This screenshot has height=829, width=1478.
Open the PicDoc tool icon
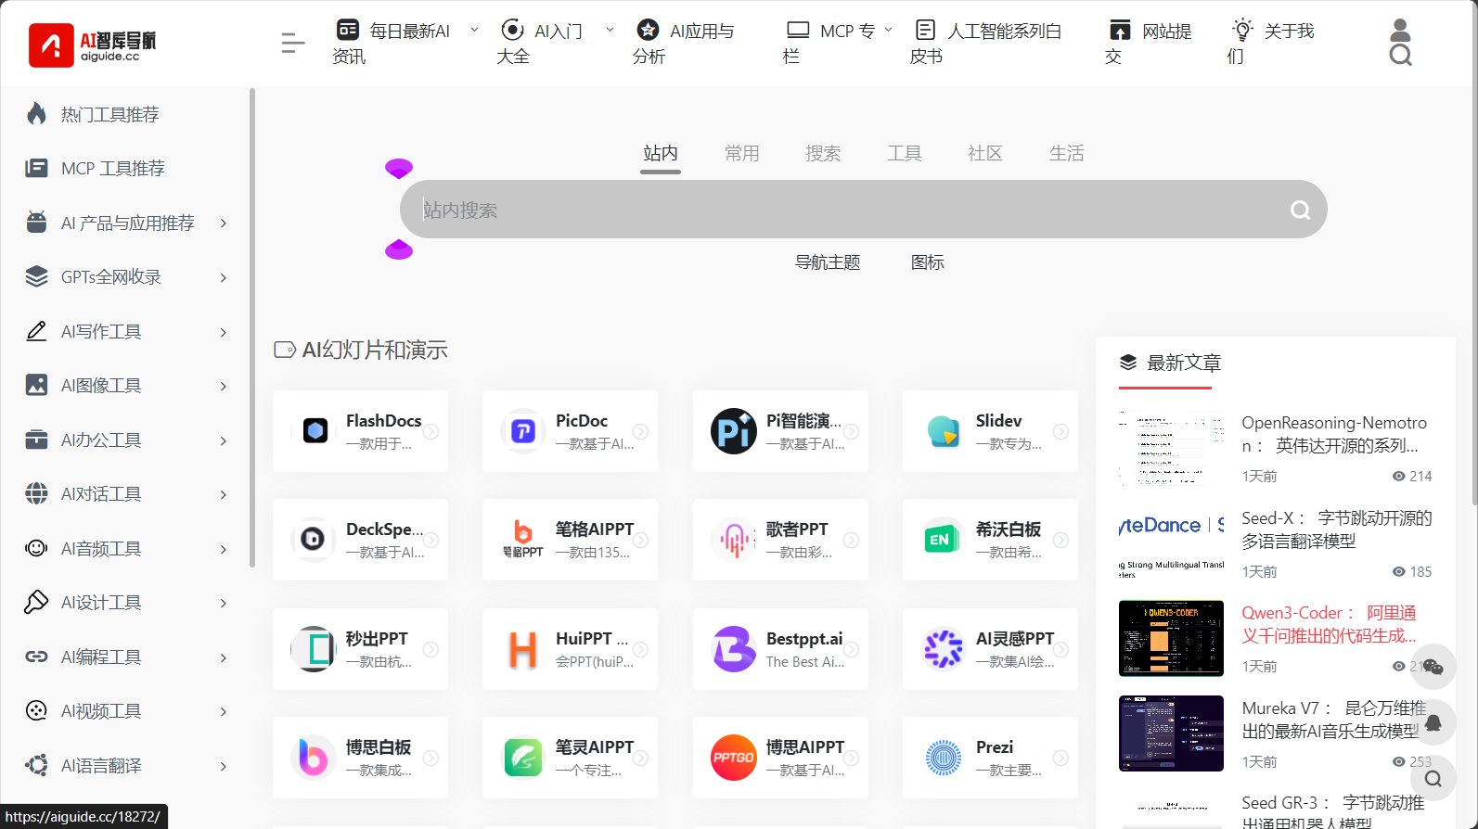(x=524, y=431)
